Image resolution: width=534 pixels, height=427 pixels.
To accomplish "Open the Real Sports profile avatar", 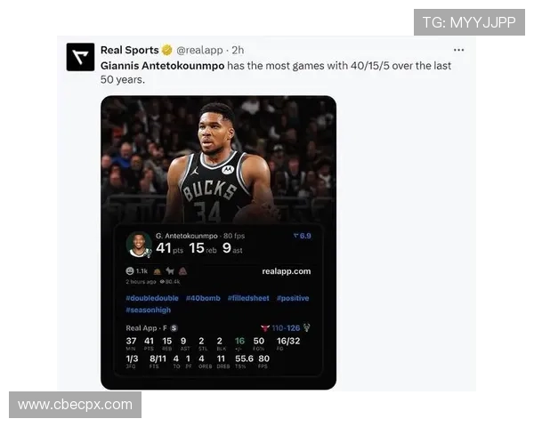I will point(80,57).
